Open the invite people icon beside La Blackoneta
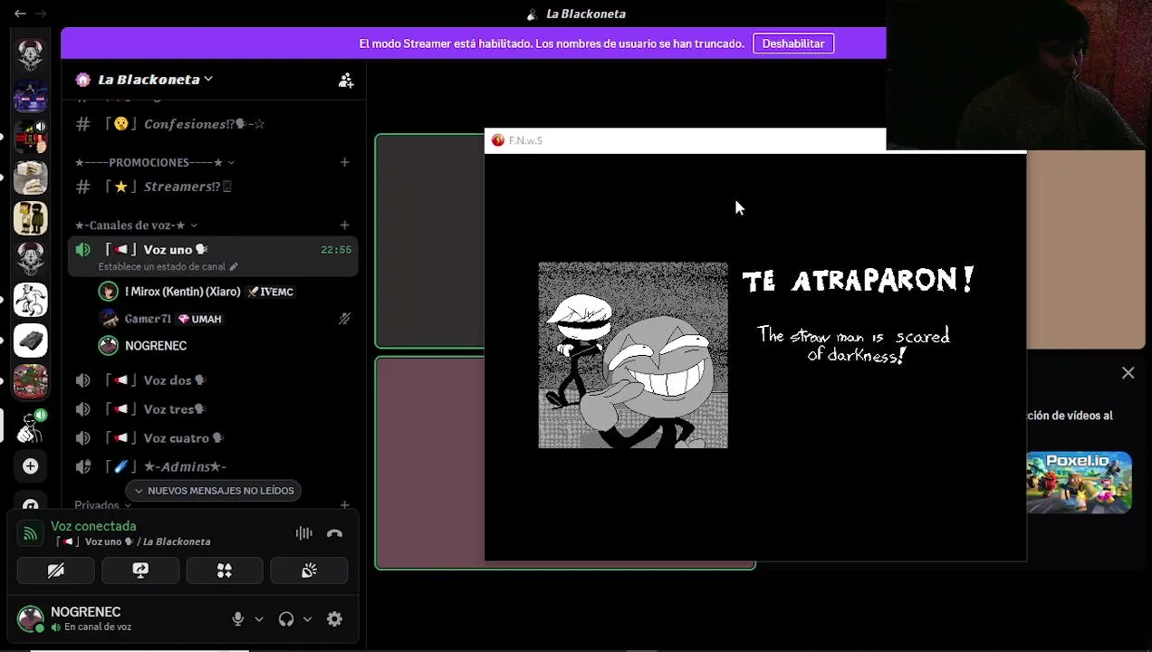 pyautogui.click(x=346, y=80)
